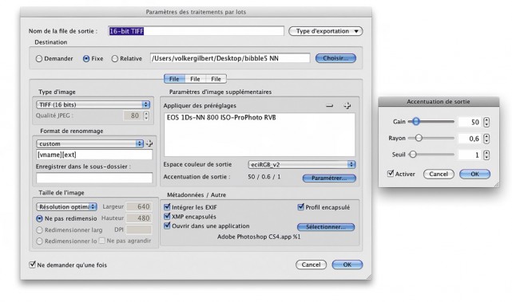This screenshot has width=512, height=302.
Task: Select the Demander destination radio button
Action: coord(39,59)
